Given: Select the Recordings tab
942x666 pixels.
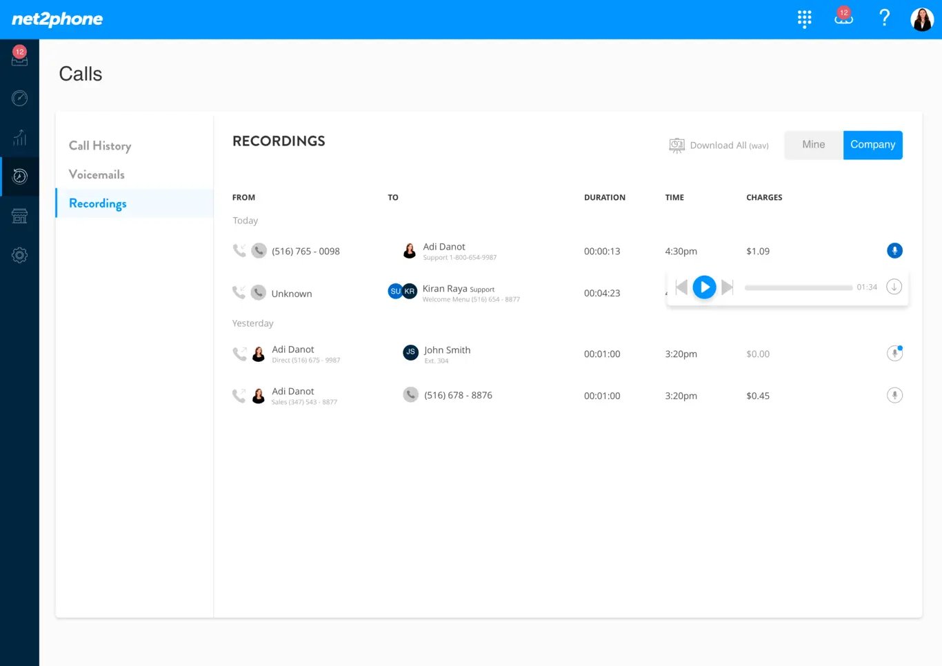Looking at the screenshot, I should [x=98, y=203].
